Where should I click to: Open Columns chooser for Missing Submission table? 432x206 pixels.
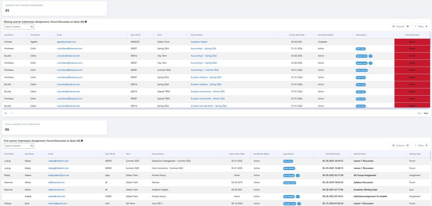click(x=401, y=27)
